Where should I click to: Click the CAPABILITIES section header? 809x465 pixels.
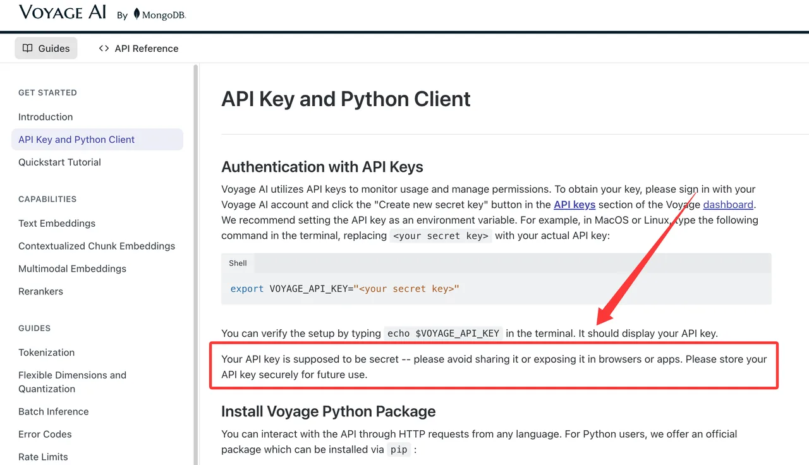click(x=47, y=199)
